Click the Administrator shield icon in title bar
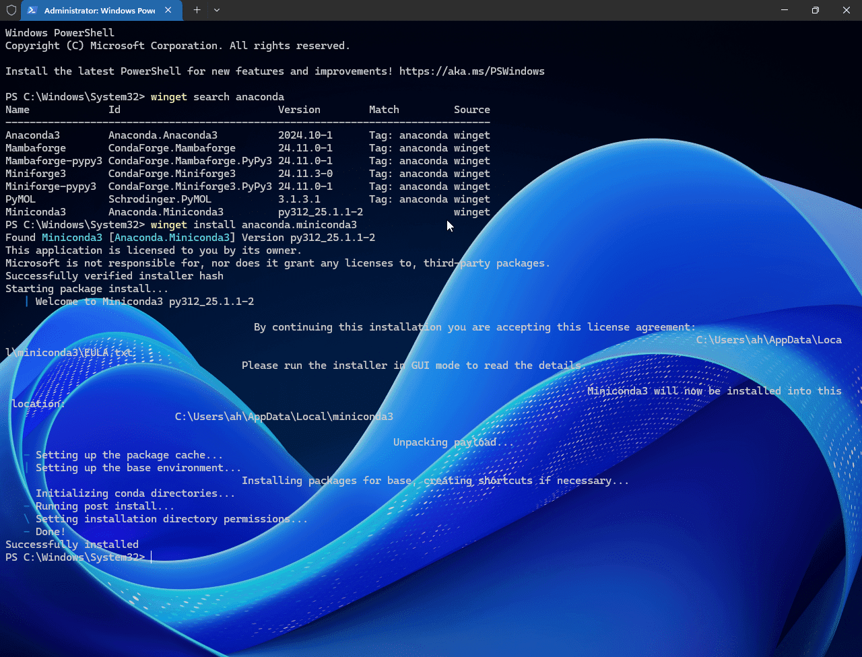 tap(11, 10)
